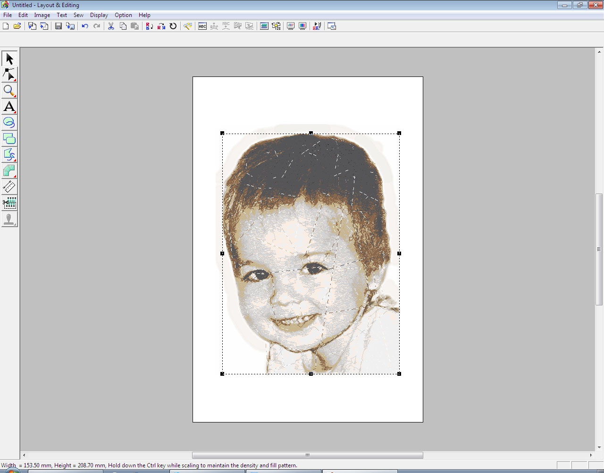Click the horizontal scrollbar thumb
This screenshot has width=604, height=473.
[x=307, y=455]
